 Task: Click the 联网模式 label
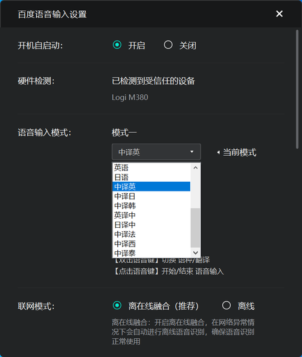pos(36,306)
